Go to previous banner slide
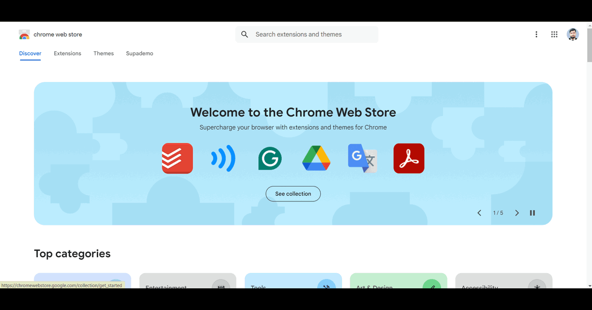This screenshot has width=592, height=310. tap(479, 213)
